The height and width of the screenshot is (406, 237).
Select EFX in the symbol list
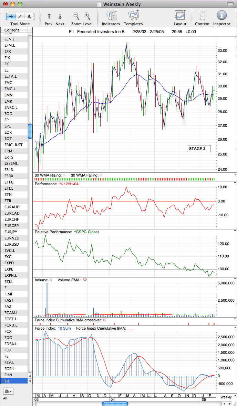coord(14,51)
